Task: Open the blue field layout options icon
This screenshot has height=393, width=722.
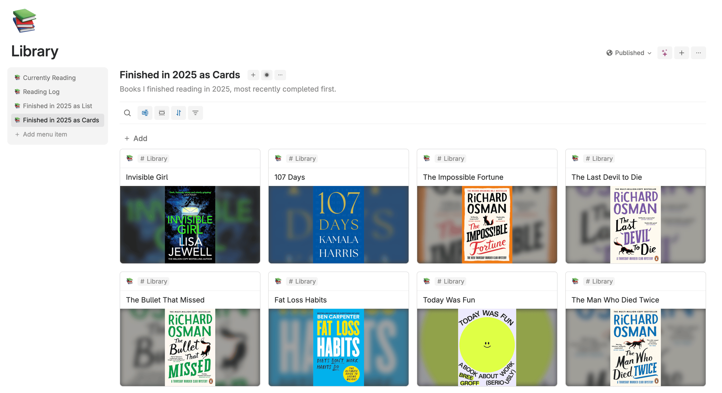Action: pos(145,113)
